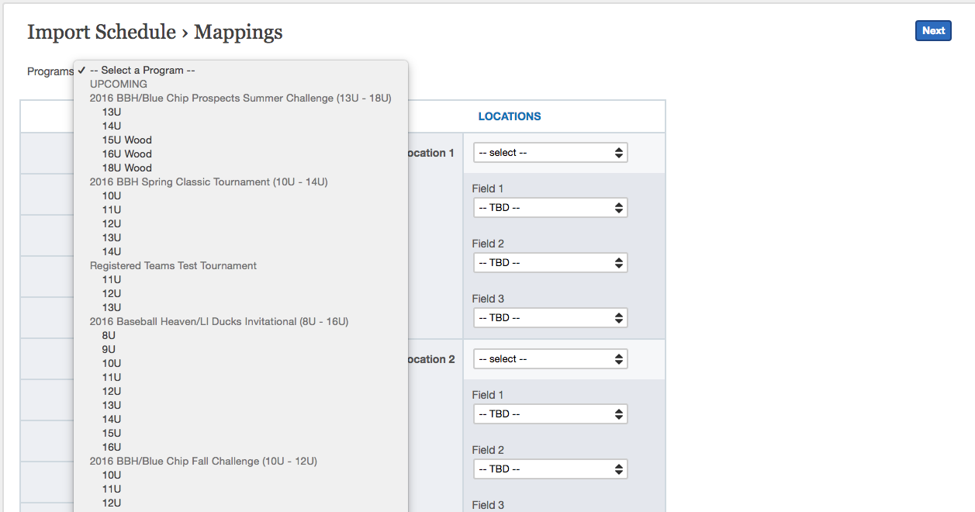
Task: Click the 2016 BBH Spring Classic Tournament group header
Action: click(209, 182)
